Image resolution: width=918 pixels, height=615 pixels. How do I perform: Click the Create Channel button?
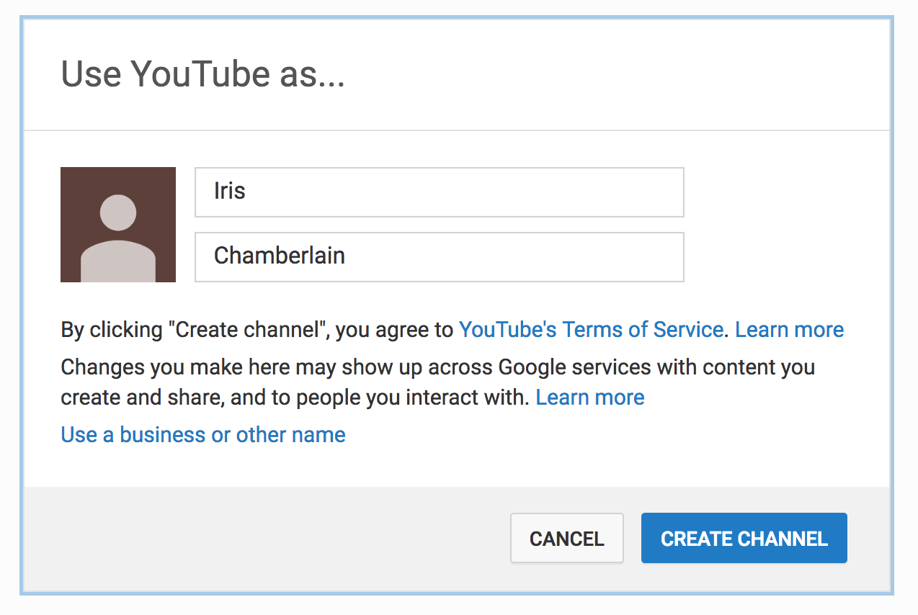coord(744,538)
